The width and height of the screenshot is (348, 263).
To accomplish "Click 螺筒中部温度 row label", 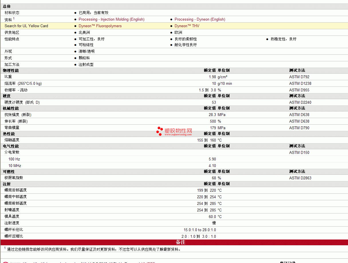I will pyautogui.click(x=16, y=197).
